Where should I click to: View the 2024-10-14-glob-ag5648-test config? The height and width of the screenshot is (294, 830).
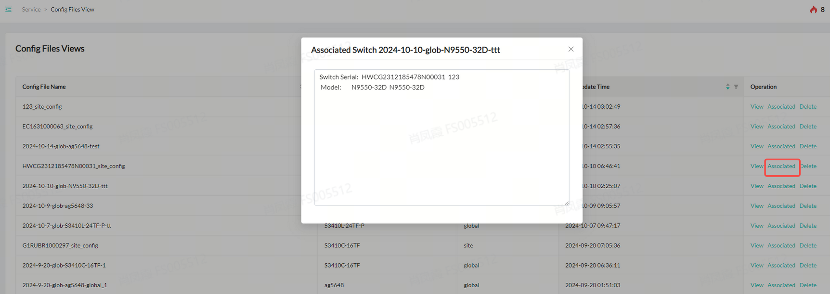[x=756, y=146]
